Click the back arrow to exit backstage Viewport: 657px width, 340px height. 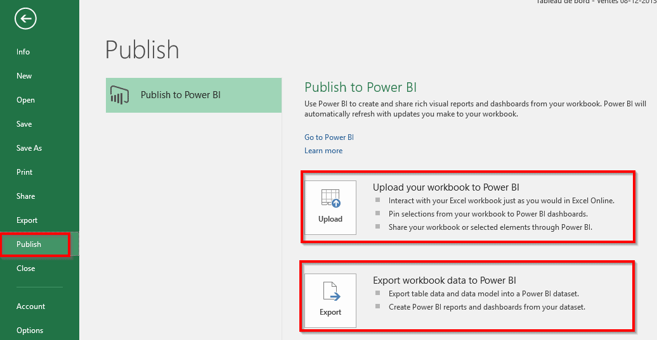pos(26,19)
